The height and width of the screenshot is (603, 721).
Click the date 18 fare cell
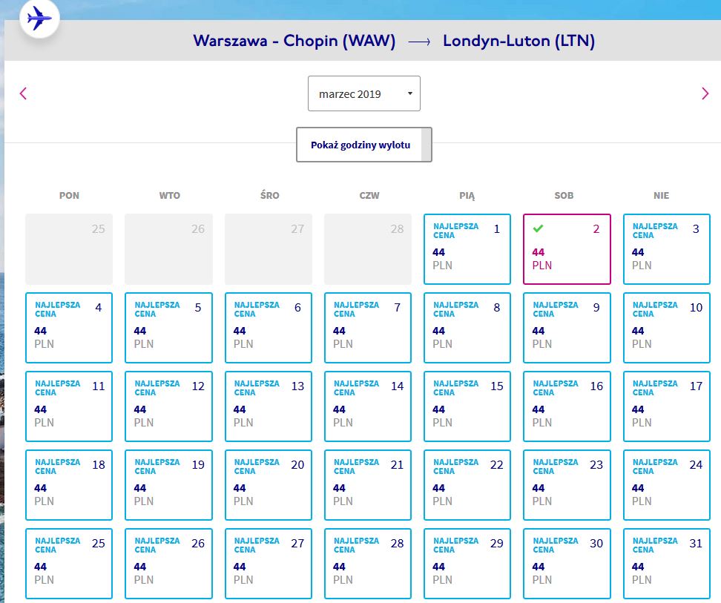(x=69, y=485)
